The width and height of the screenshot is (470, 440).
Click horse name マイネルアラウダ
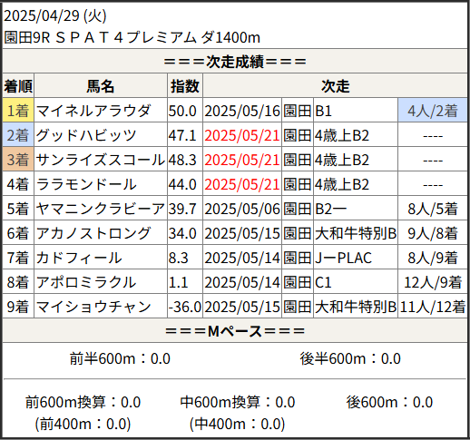pos(93,111)
